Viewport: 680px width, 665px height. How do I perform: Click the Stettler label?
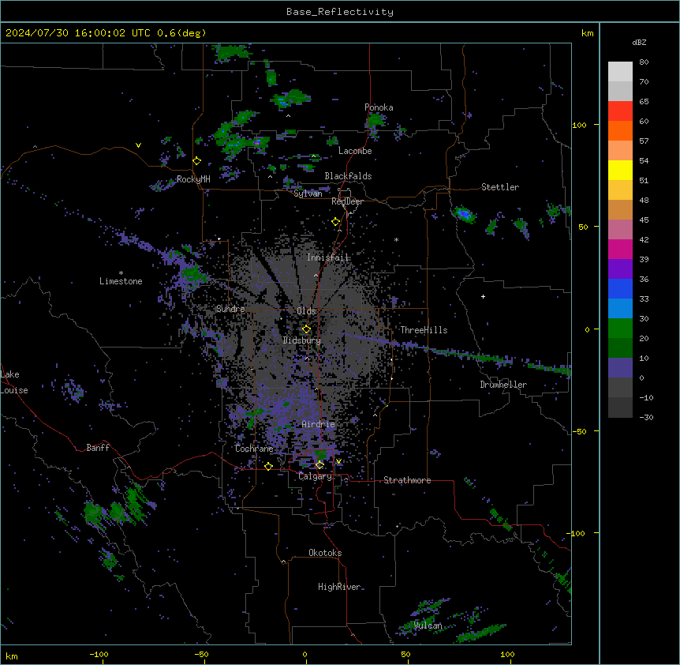point(500,187)
